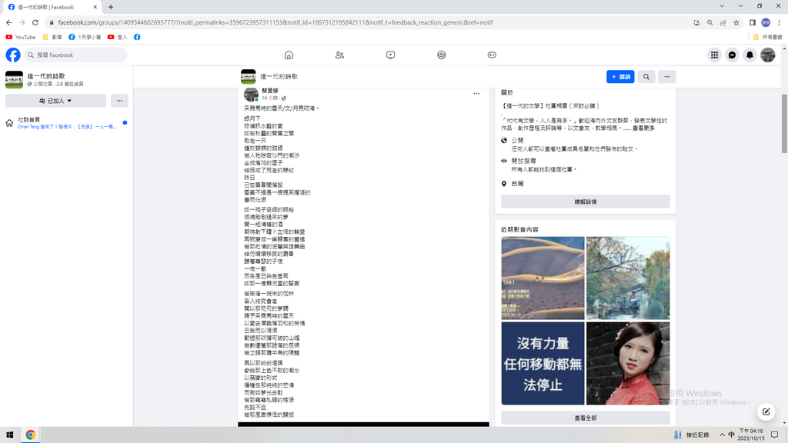Click Chrome icon in Windows taskbar

click(x=30, y=435)
